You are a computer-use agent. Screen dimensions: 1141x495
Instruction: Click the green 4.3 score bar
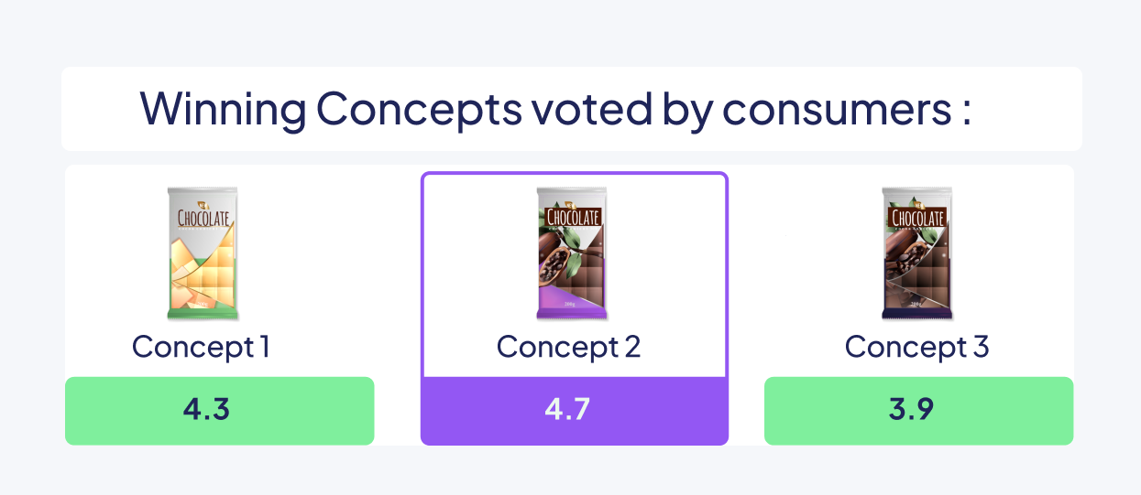pyautogui.click(x=219, y=411)
